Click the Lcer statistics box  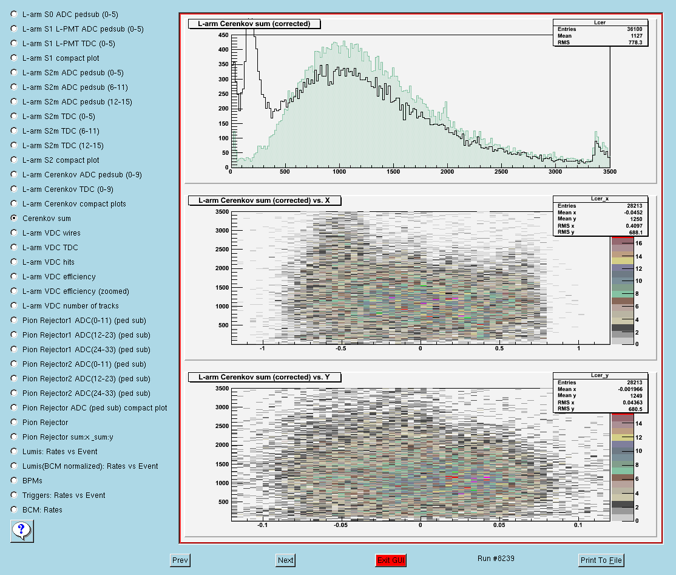600,32
